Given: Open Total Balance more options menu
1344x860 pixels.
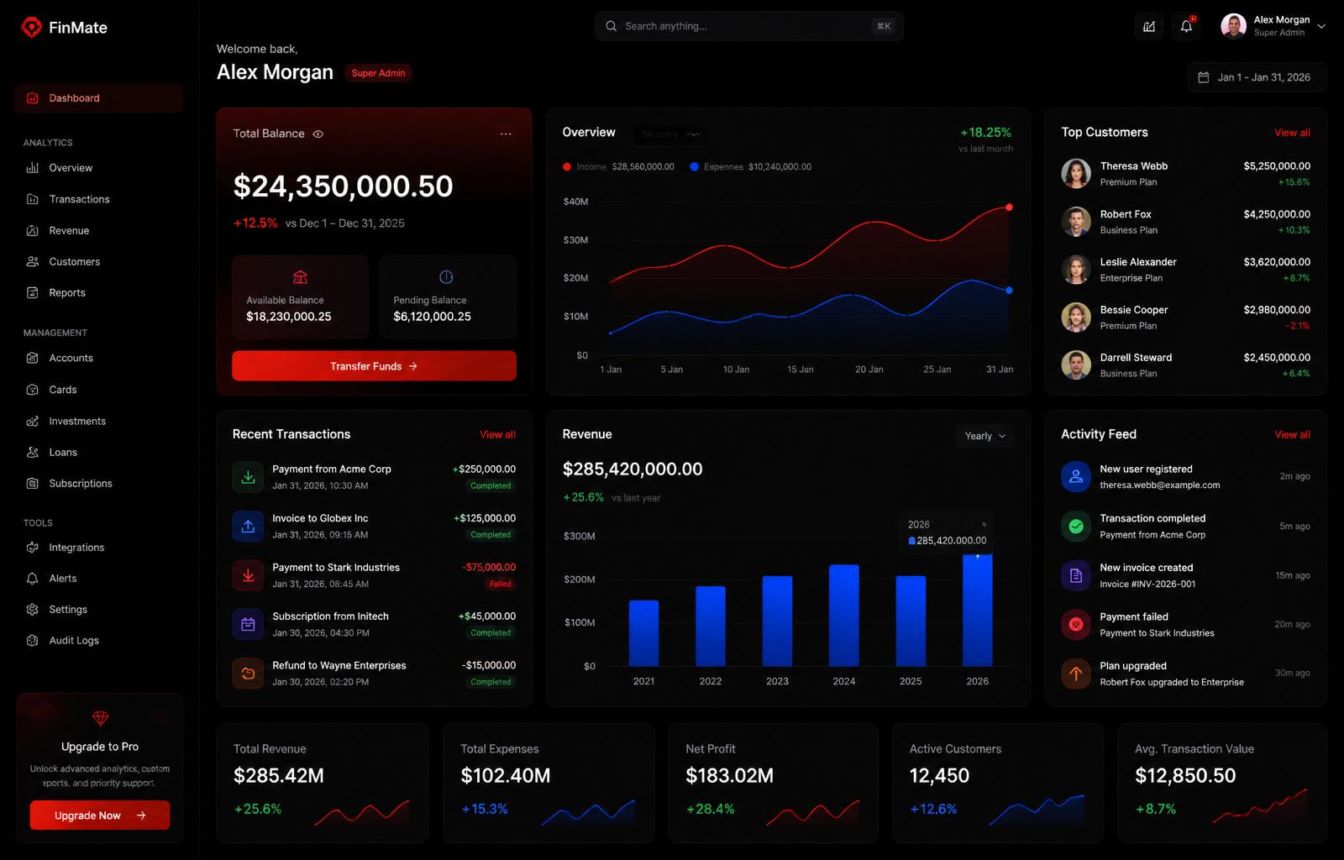Looking at the screenshot, I should 506,134.
